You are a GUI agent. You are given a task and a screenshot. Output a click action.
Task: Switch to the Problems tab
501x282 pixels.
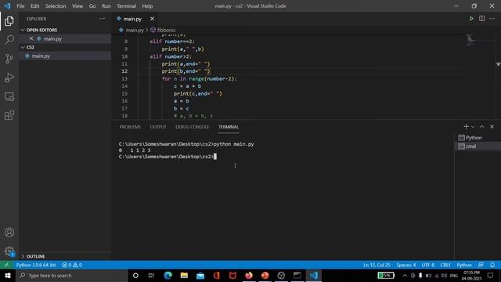130,127
